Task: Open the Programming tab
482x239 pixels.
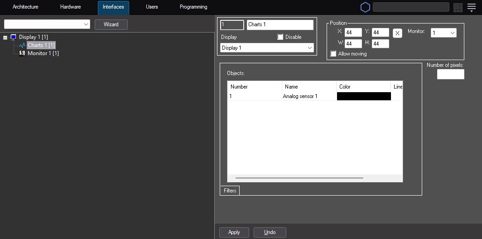Action: 193,7
